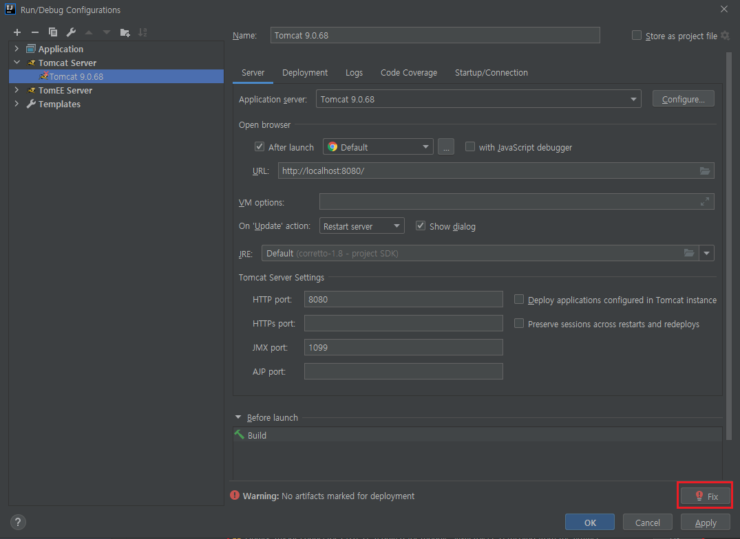Expand the Application tree node
The width and height of the screenshot is (740, 539).
pos(17,49)
